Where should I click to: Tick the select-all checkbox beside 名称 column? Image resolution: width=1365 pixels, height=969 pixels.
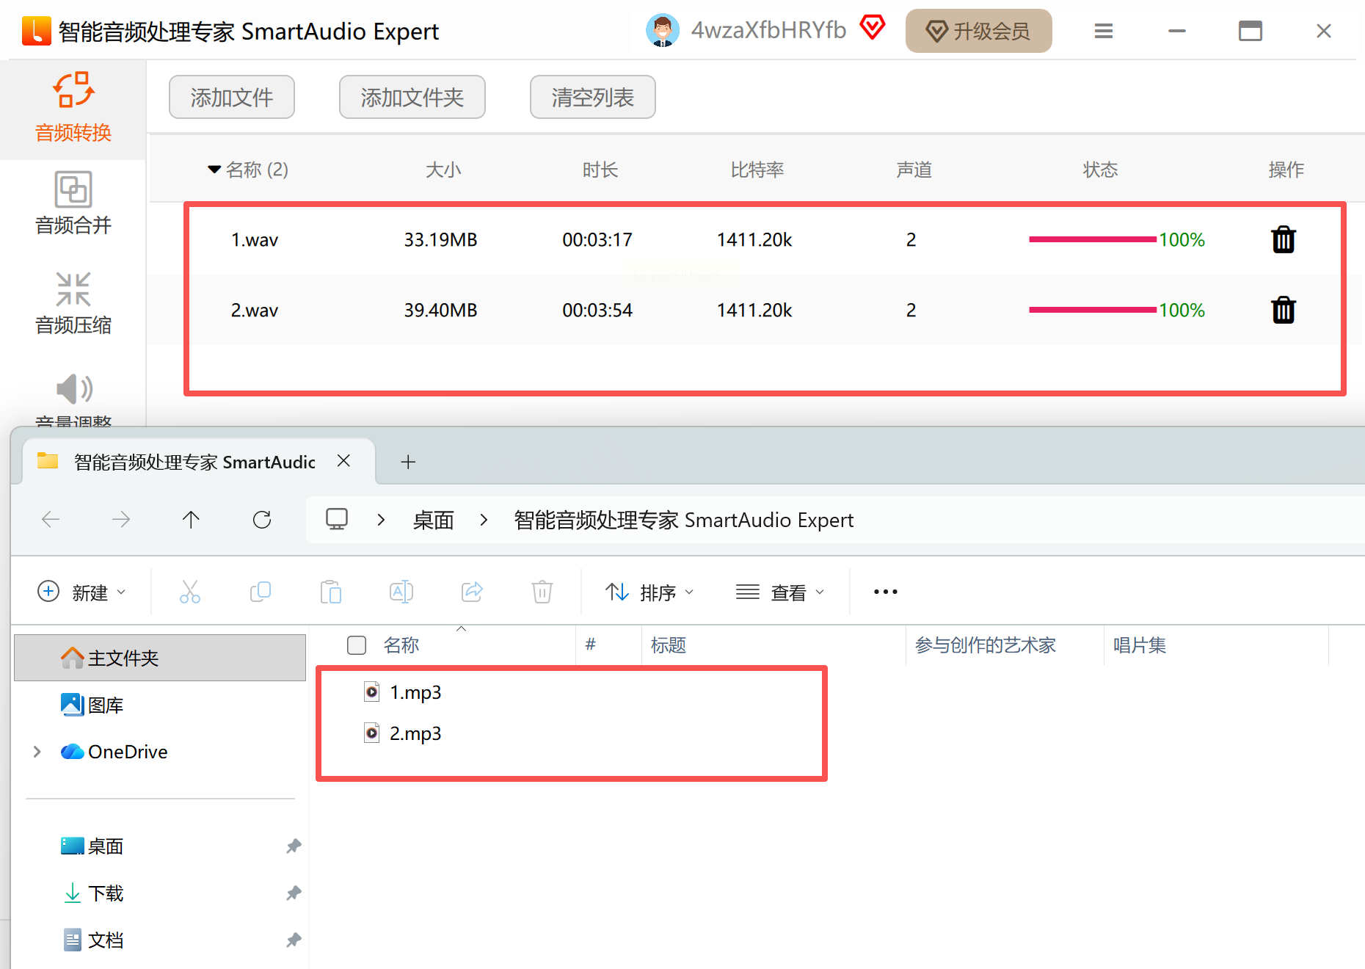click(357, 645)
